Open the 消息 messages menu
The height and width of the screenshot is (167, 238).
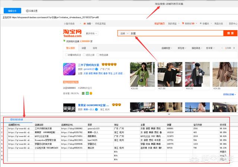coord(88,23)
